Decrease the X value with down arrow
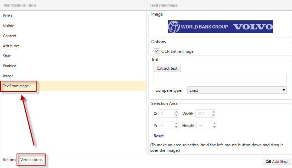The image size is (292, 168). coord(176,116)
